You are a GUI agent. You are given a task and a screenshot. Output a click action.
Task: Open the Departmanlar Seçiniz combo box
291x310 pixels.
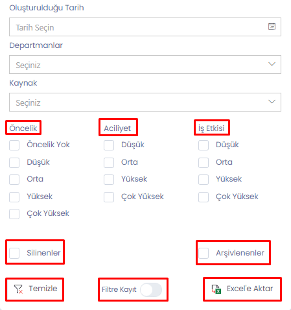tap(145, 64)
